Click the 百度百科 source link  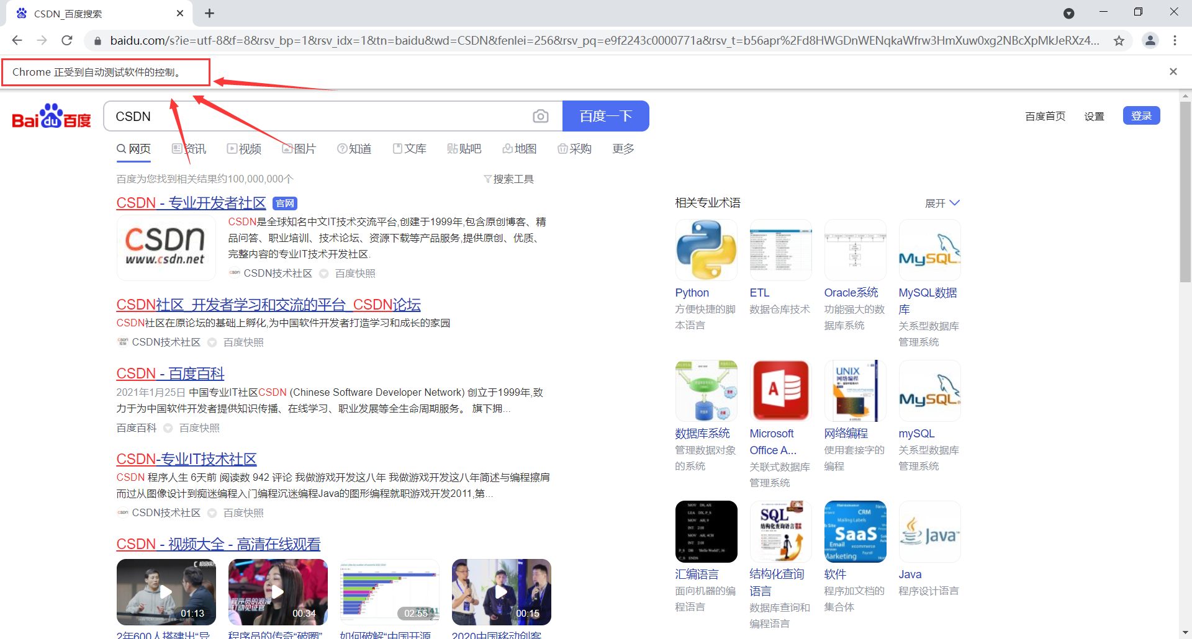(x=136, y=428)
